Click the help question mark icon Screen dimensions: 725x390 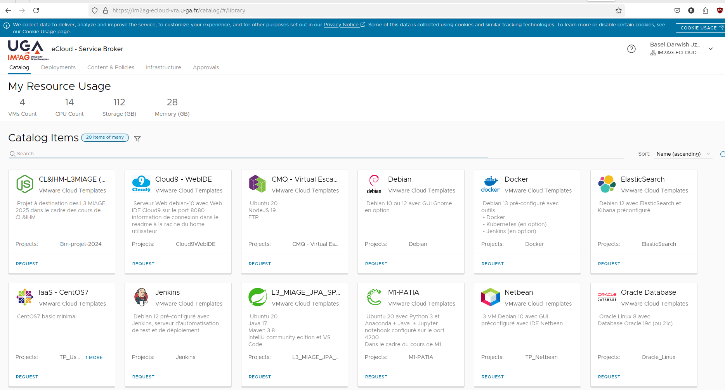click(631, 49)
